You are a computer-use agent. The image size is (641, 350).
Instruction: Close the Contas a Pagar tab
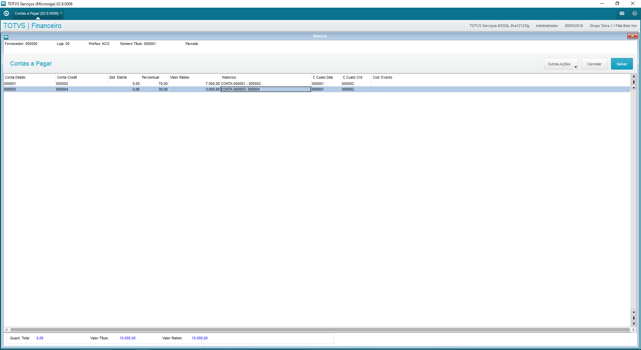click(x=61, y=13)
